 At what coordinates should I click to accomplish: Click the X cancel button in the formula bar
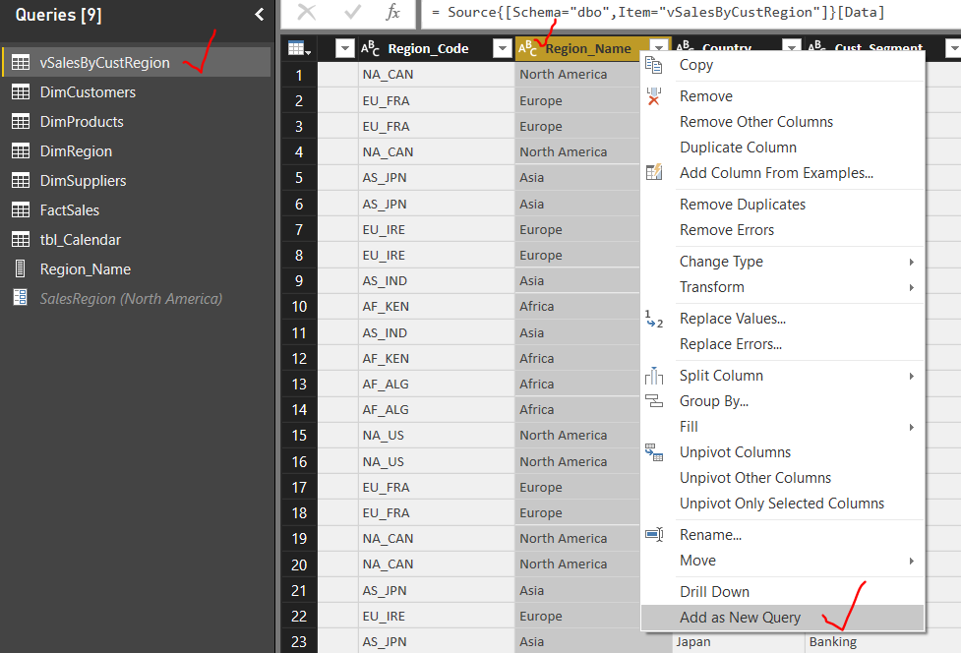click(309, 13)
